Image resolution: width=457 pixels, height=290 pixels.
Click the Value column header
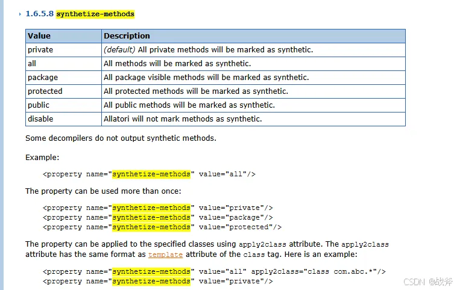(x=39, y=36)
